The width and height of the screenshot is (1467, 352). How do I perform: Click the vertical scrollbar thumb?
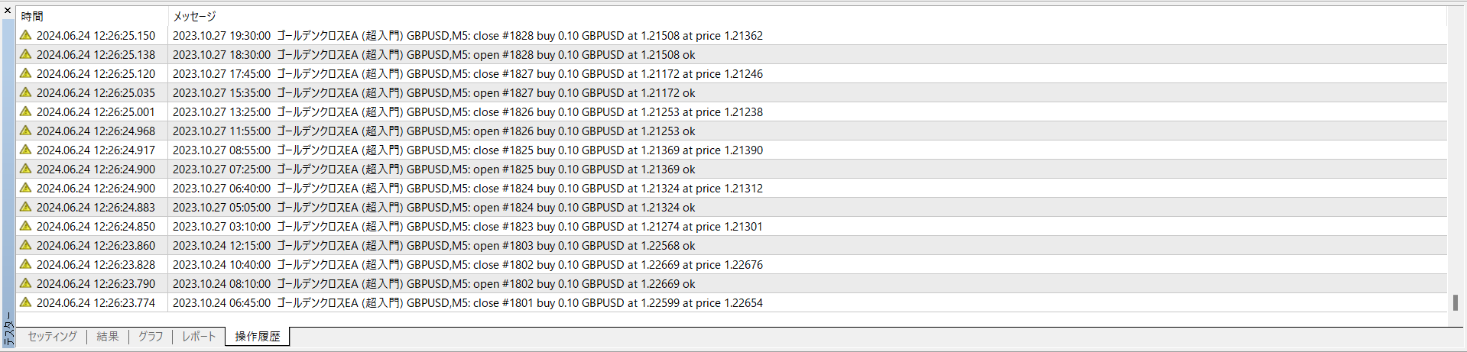coord(1456,302)
